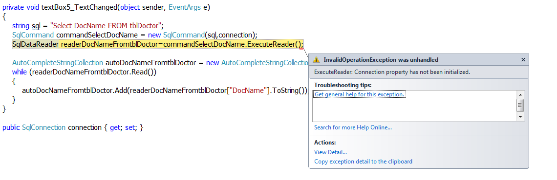Click the 'while (readerDocNameFromtblDoctor.Read())' line

tap(84, 72)
